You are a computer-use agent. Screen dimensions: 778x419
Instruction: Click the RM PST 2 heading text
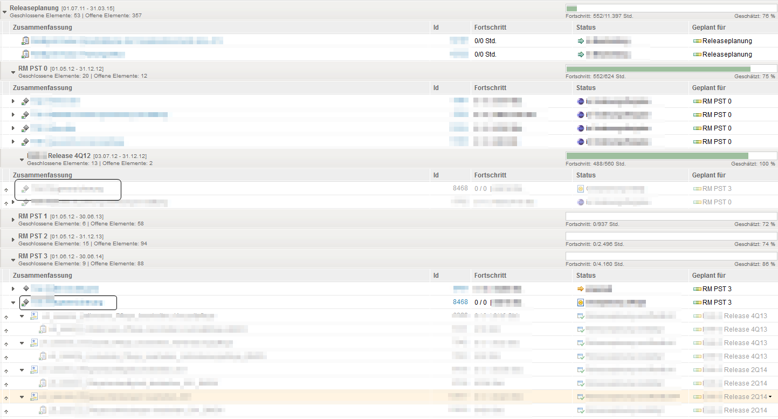33,236
